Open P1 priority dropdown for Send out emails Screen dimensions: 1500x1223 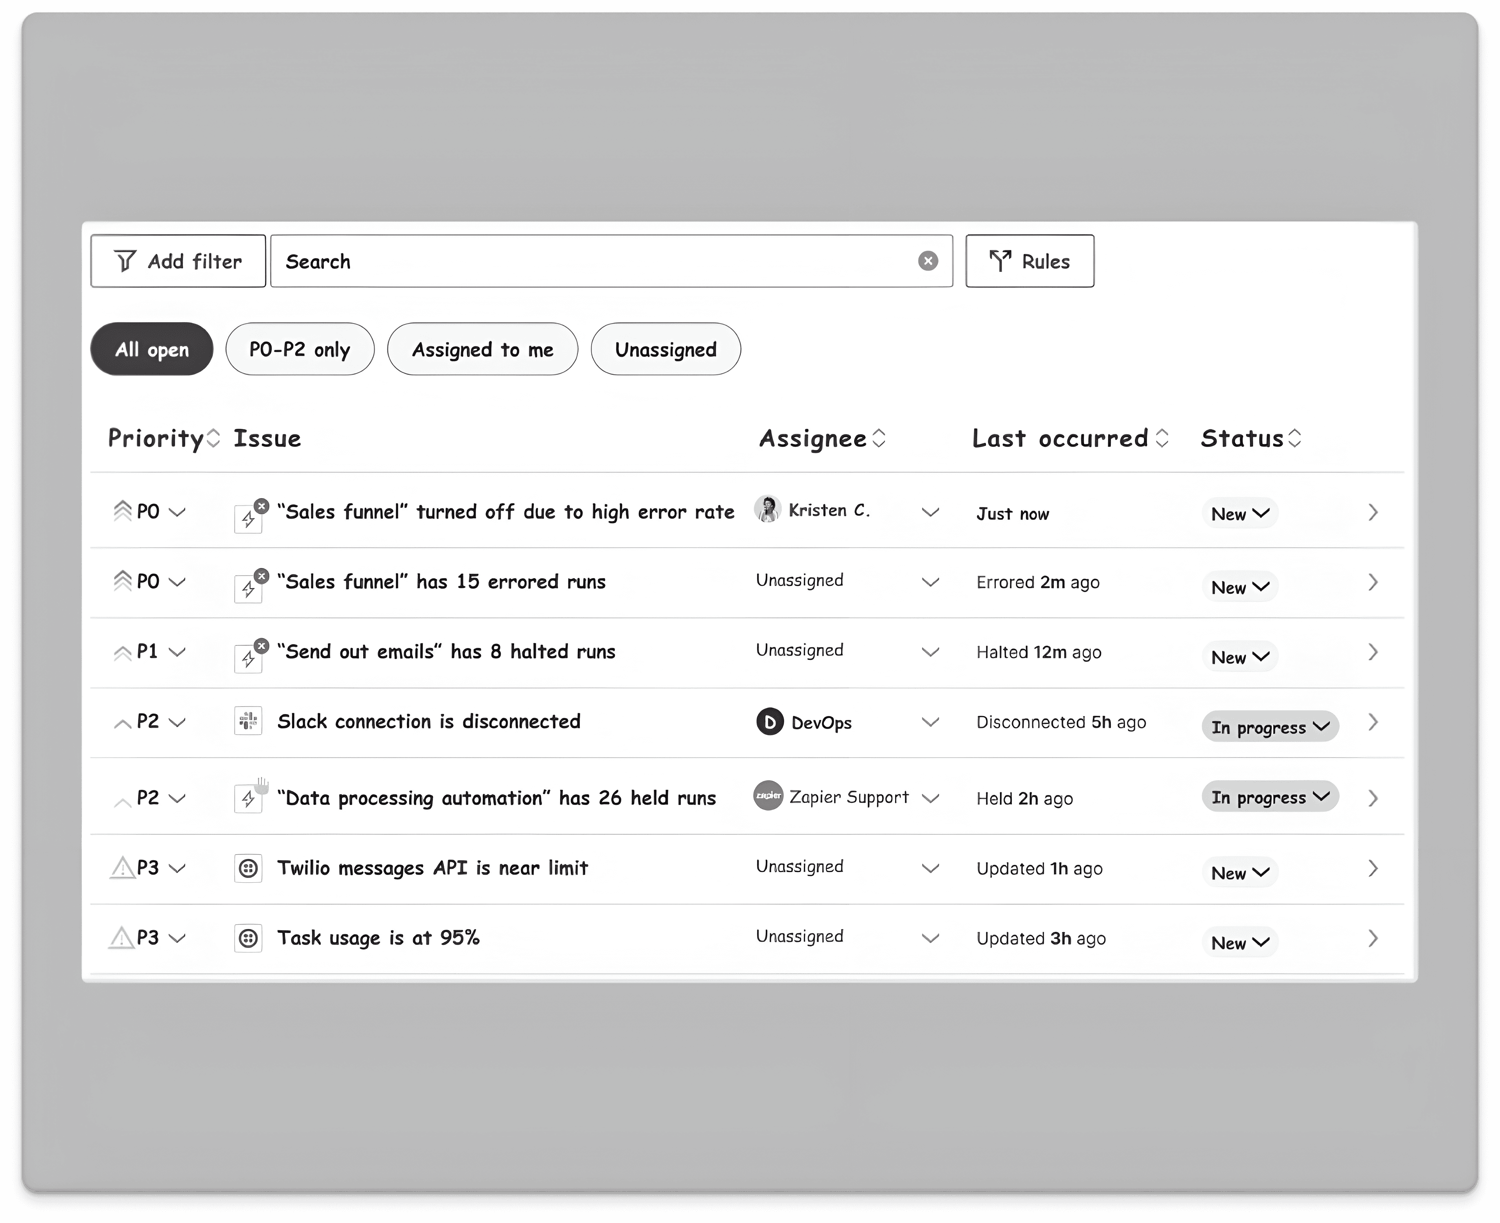point(178,652)
